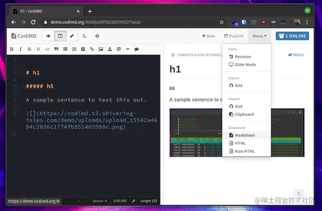Viewport: 322px width, 211px height.
Task: Click Length 155 in status bar
Action: point(149,201)
